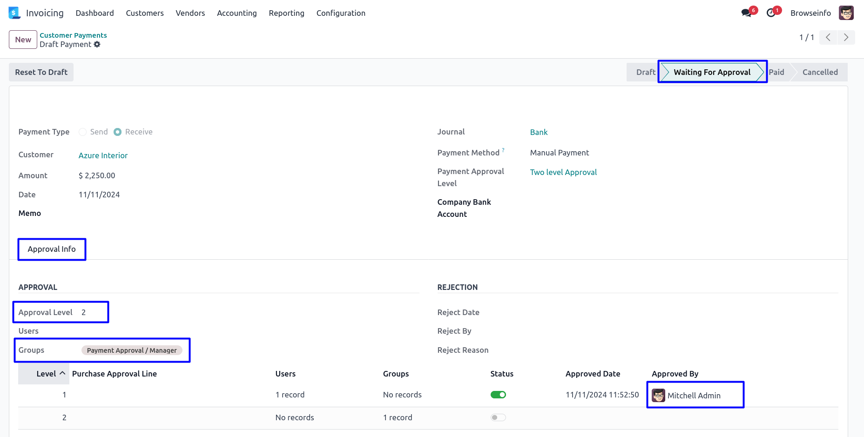Open the chat messages icon
Screen dimensions: 864x437
coord(747,13)
